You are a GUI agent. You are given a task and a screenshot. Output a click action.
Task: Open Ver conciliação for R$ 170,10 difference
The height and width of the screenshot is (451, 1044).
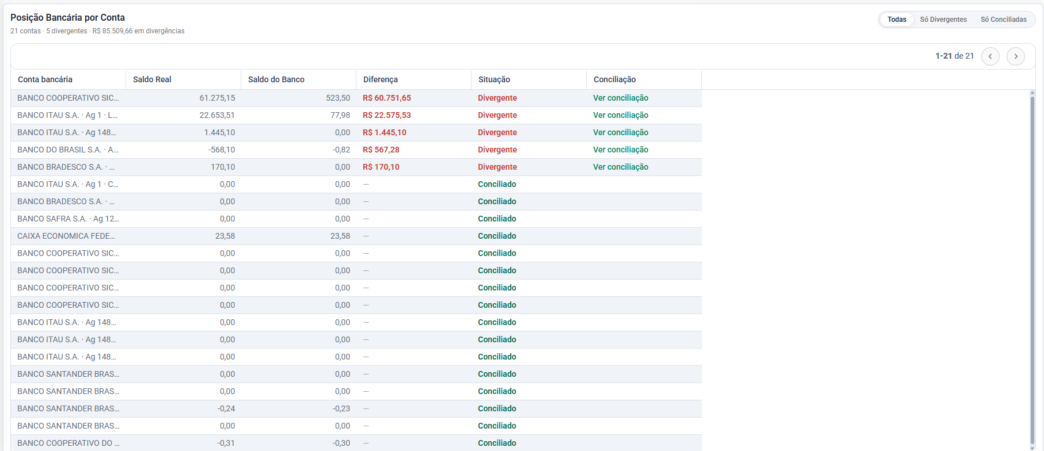[621, 167]
